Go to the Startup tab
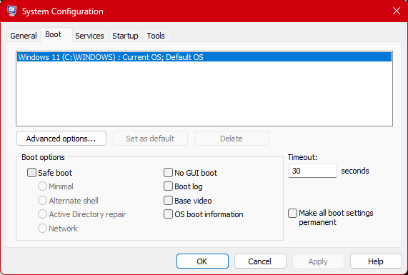Screen dimensions: 408x275 point(125,36)
